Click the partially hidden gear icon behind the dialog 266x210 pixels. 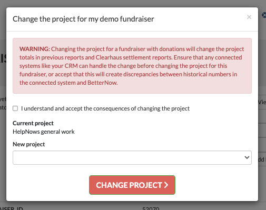(x=264, y=15)
